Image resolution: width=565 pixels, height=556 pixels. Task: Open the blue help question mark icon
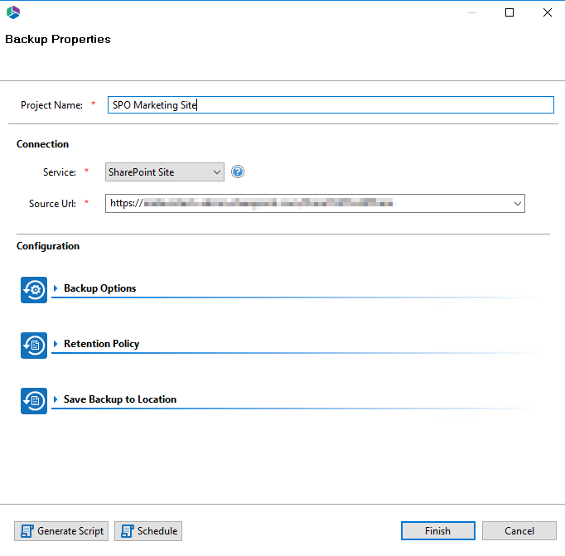238,172
